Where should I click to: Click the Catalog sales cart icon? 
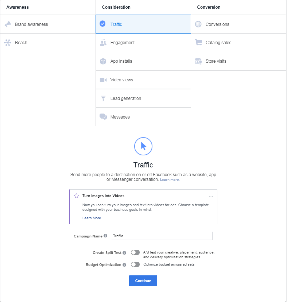(198, 42)
